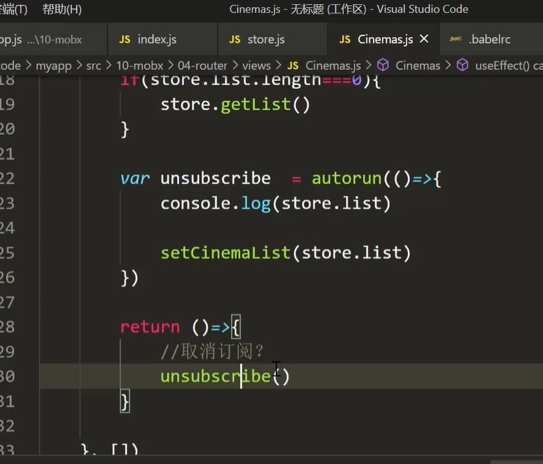The width and height of the screenshot is (543, 464).
Task: Click the JS icon on index.js tab
Action: pyautogui.click(x=124, y=40)
